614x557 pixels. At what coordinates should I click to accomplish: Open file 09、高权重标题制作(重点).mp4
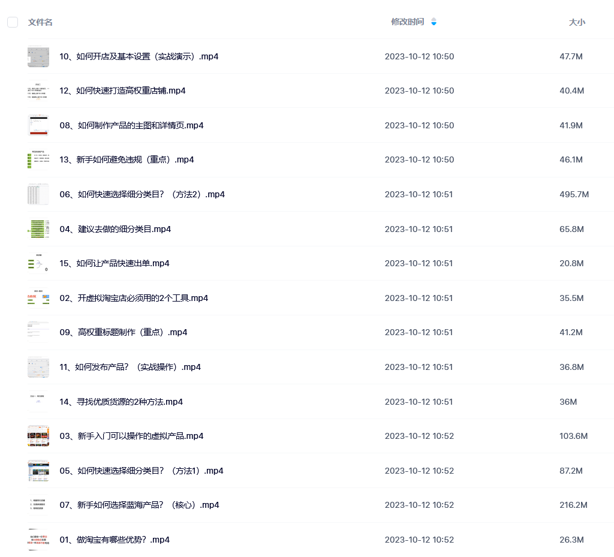tap(124, 332)
